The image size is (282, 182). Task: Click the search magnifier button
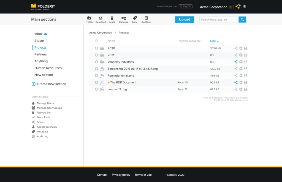pos(242,19)
